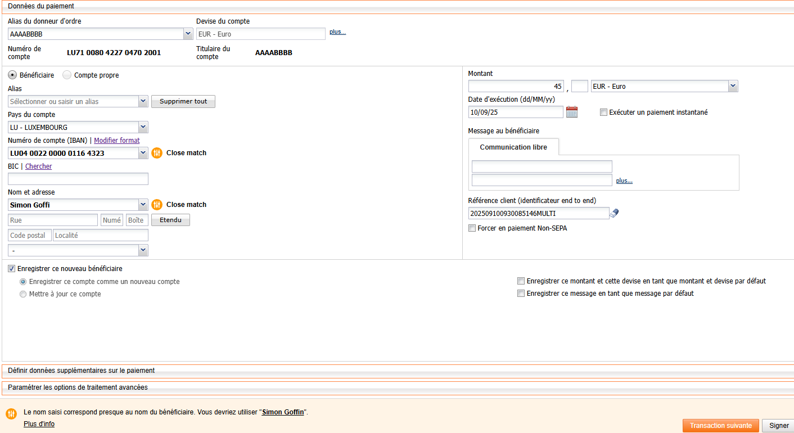Screen dimensions: 794x433
Task: Click the warning icon in the bottom notification
Action: (11, 414)
